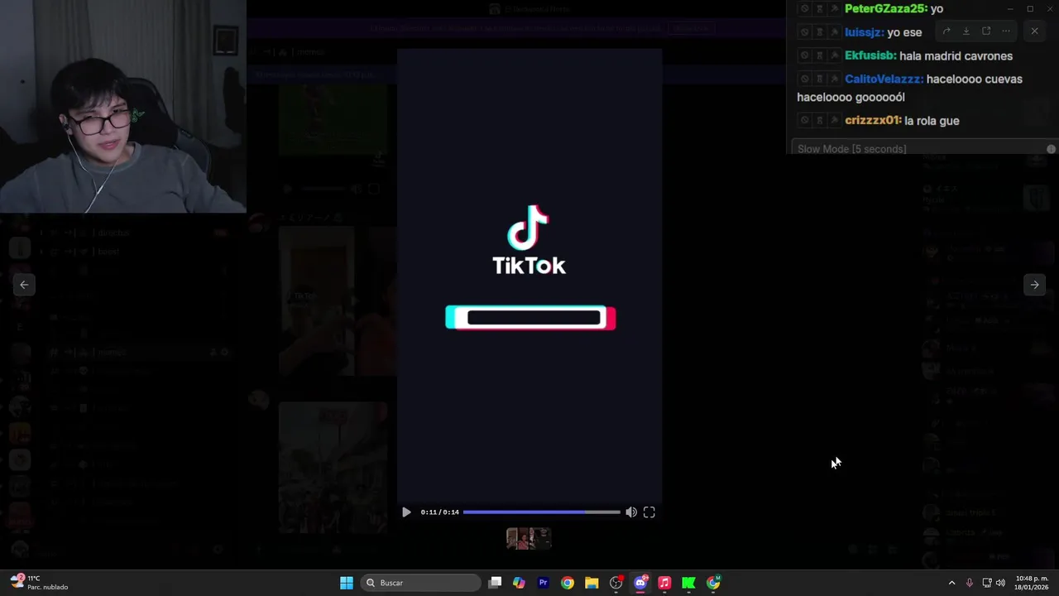Screen dimensions: 1059x596
Task: Open Task View from the taskbar
Action: click(495, 583)
